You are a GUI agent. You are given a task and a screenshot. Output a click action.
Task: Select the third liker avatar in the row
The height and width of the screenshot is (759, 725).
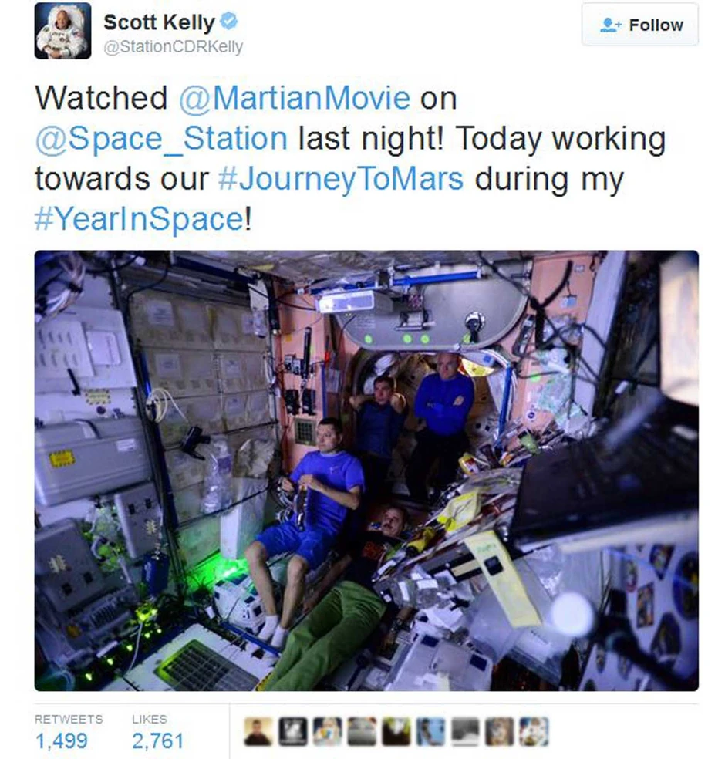pos(327,731)
